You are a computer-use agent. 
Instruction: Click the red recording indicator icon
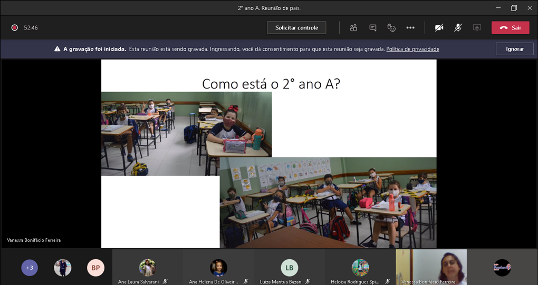15,27
